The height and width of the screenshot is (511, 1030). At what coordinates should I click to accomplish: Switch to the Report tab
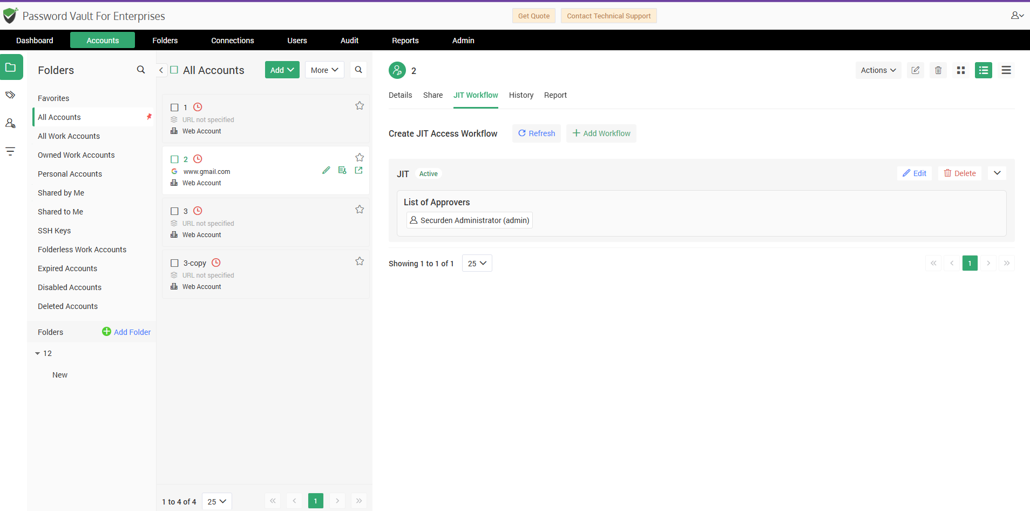click(x=555, y=95)
